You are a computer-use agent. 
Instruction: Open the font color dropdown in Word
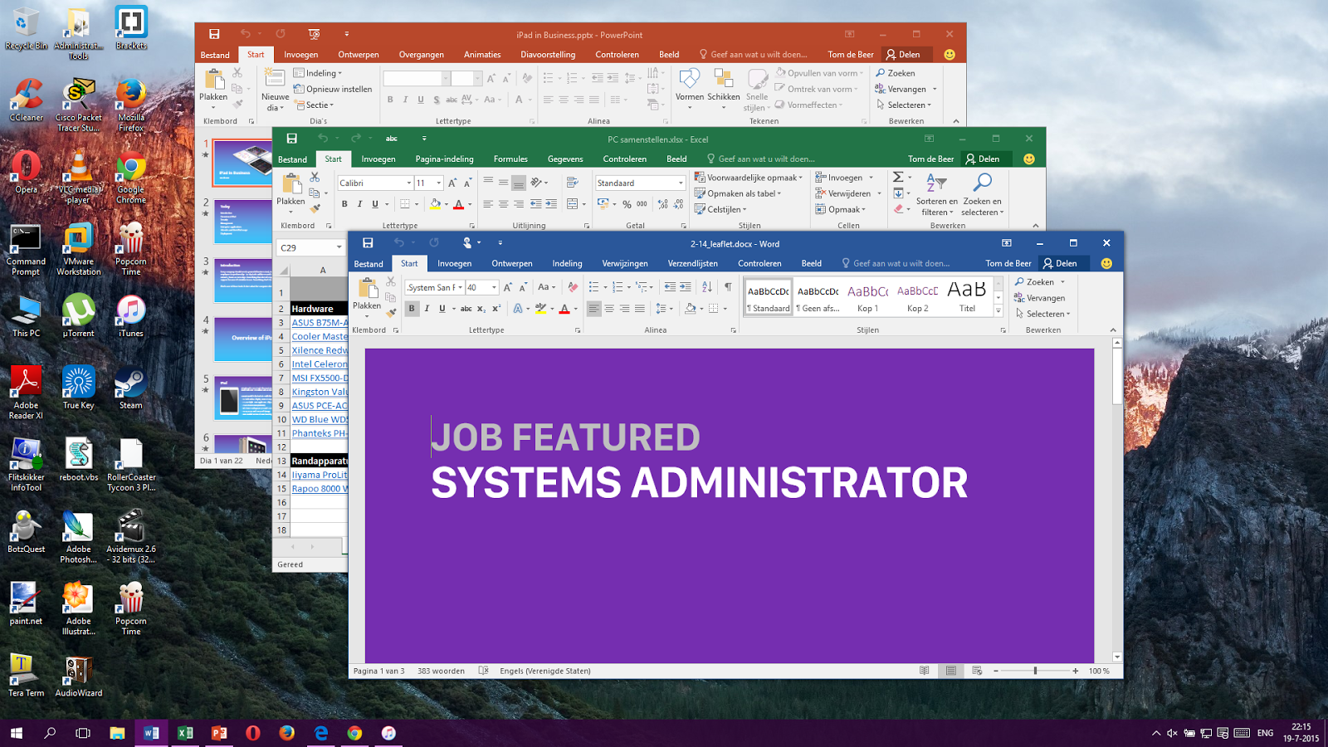pyautogui.click(x=575, y=308)
